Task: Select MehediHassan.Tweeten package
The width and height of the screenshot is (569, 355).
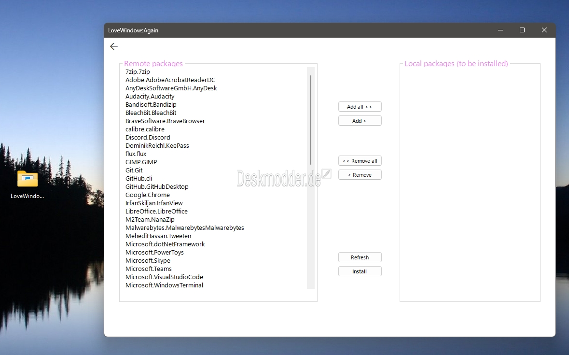Action: coord(158,236)
